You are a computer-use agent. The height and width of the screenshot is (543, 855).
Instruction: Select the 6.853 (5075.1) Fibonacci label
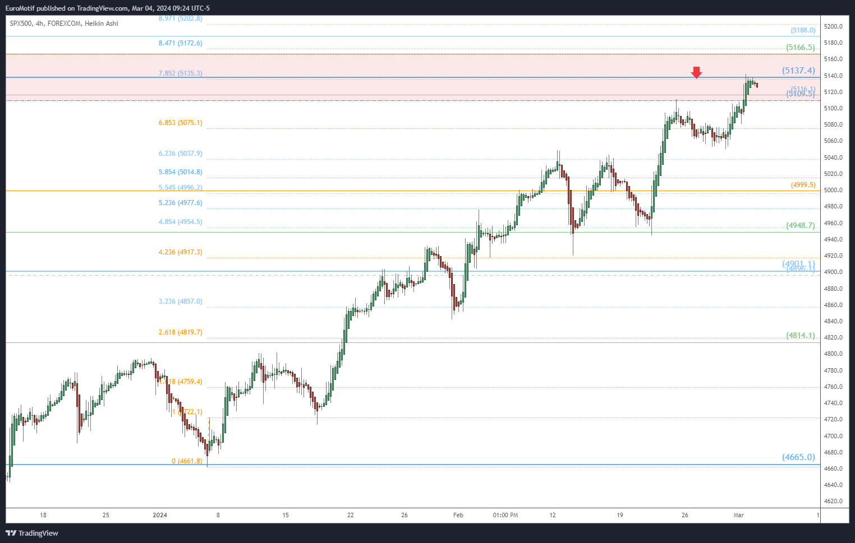(180, 123)
